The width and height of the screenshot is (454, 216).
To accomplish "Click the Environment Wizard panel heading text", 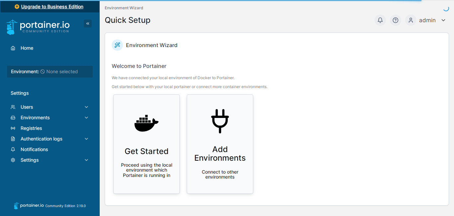I will tap(152, 45).
